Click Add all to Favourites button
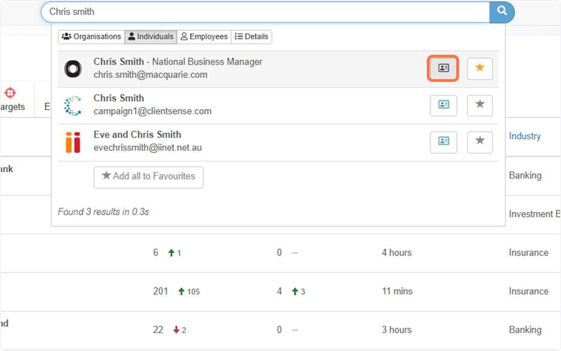The width and height of the screenshot is (561, 351). 148,177
